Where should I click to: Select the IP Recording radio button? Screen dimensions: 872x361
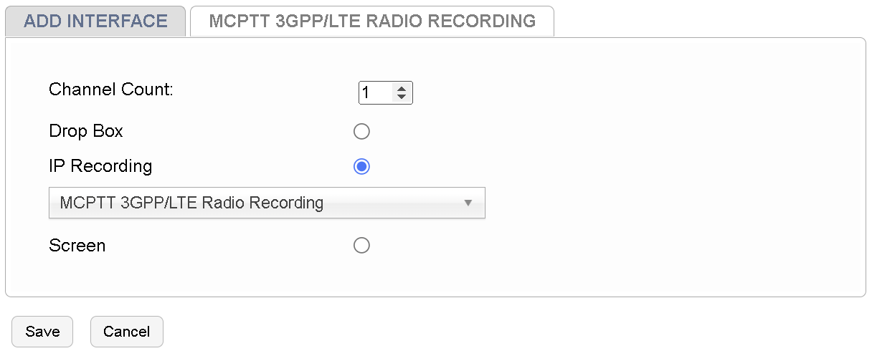[361, 167]
